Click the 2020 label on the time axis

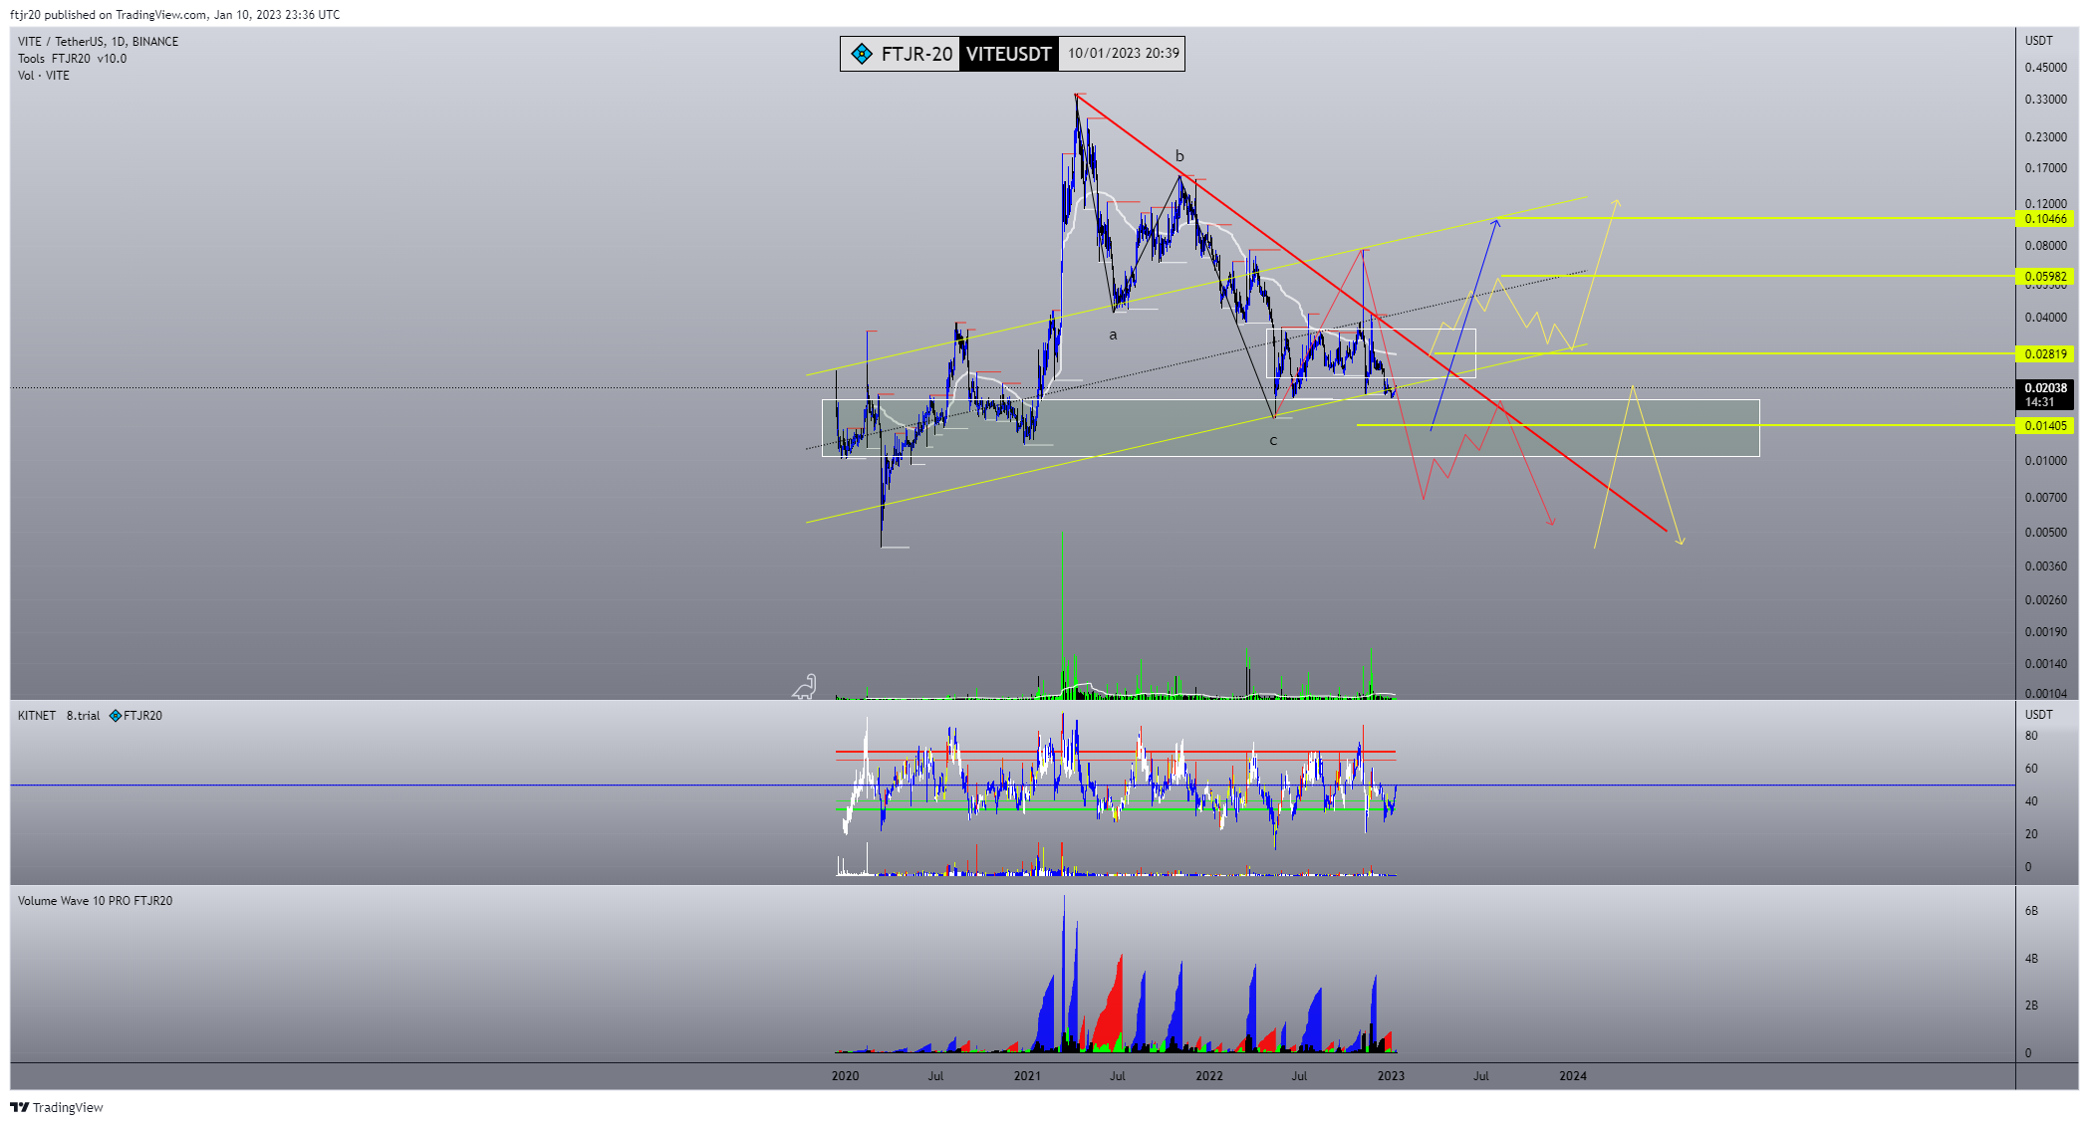pos(845,1076)
